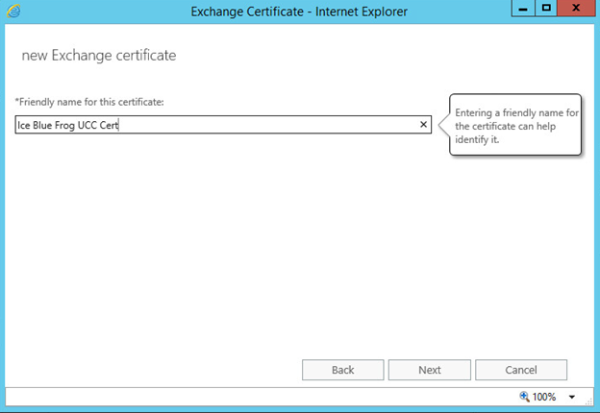Minimize the Exchange Certificate window
600x413 pixels.
click(523, 9)
